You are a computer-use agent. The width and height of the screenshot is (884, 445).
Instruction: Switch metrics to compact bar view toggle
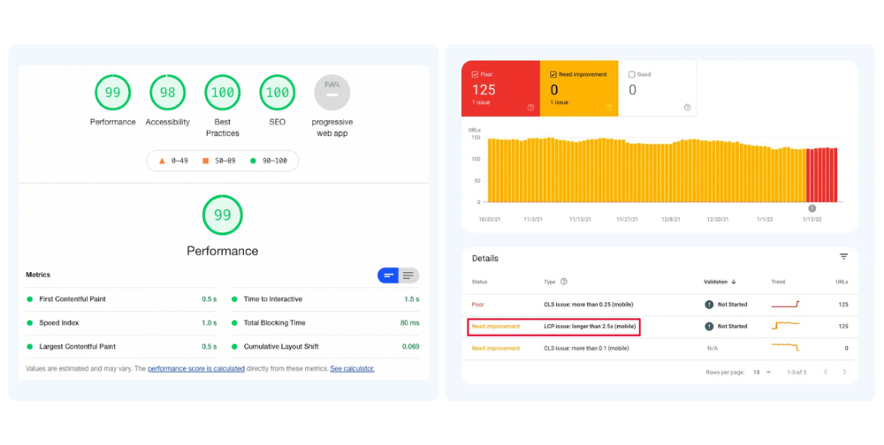388,275
